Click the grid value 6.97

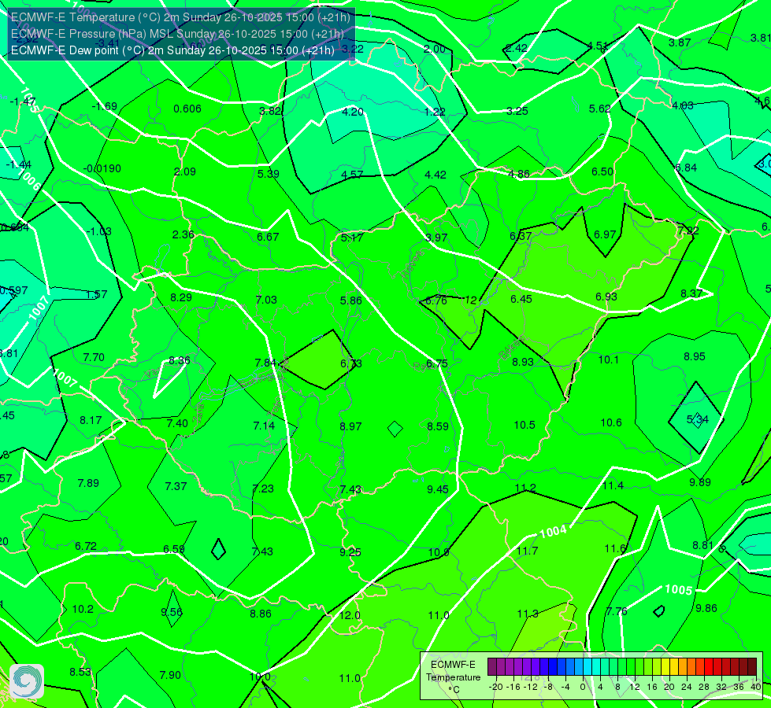click(x=606, y=234)
